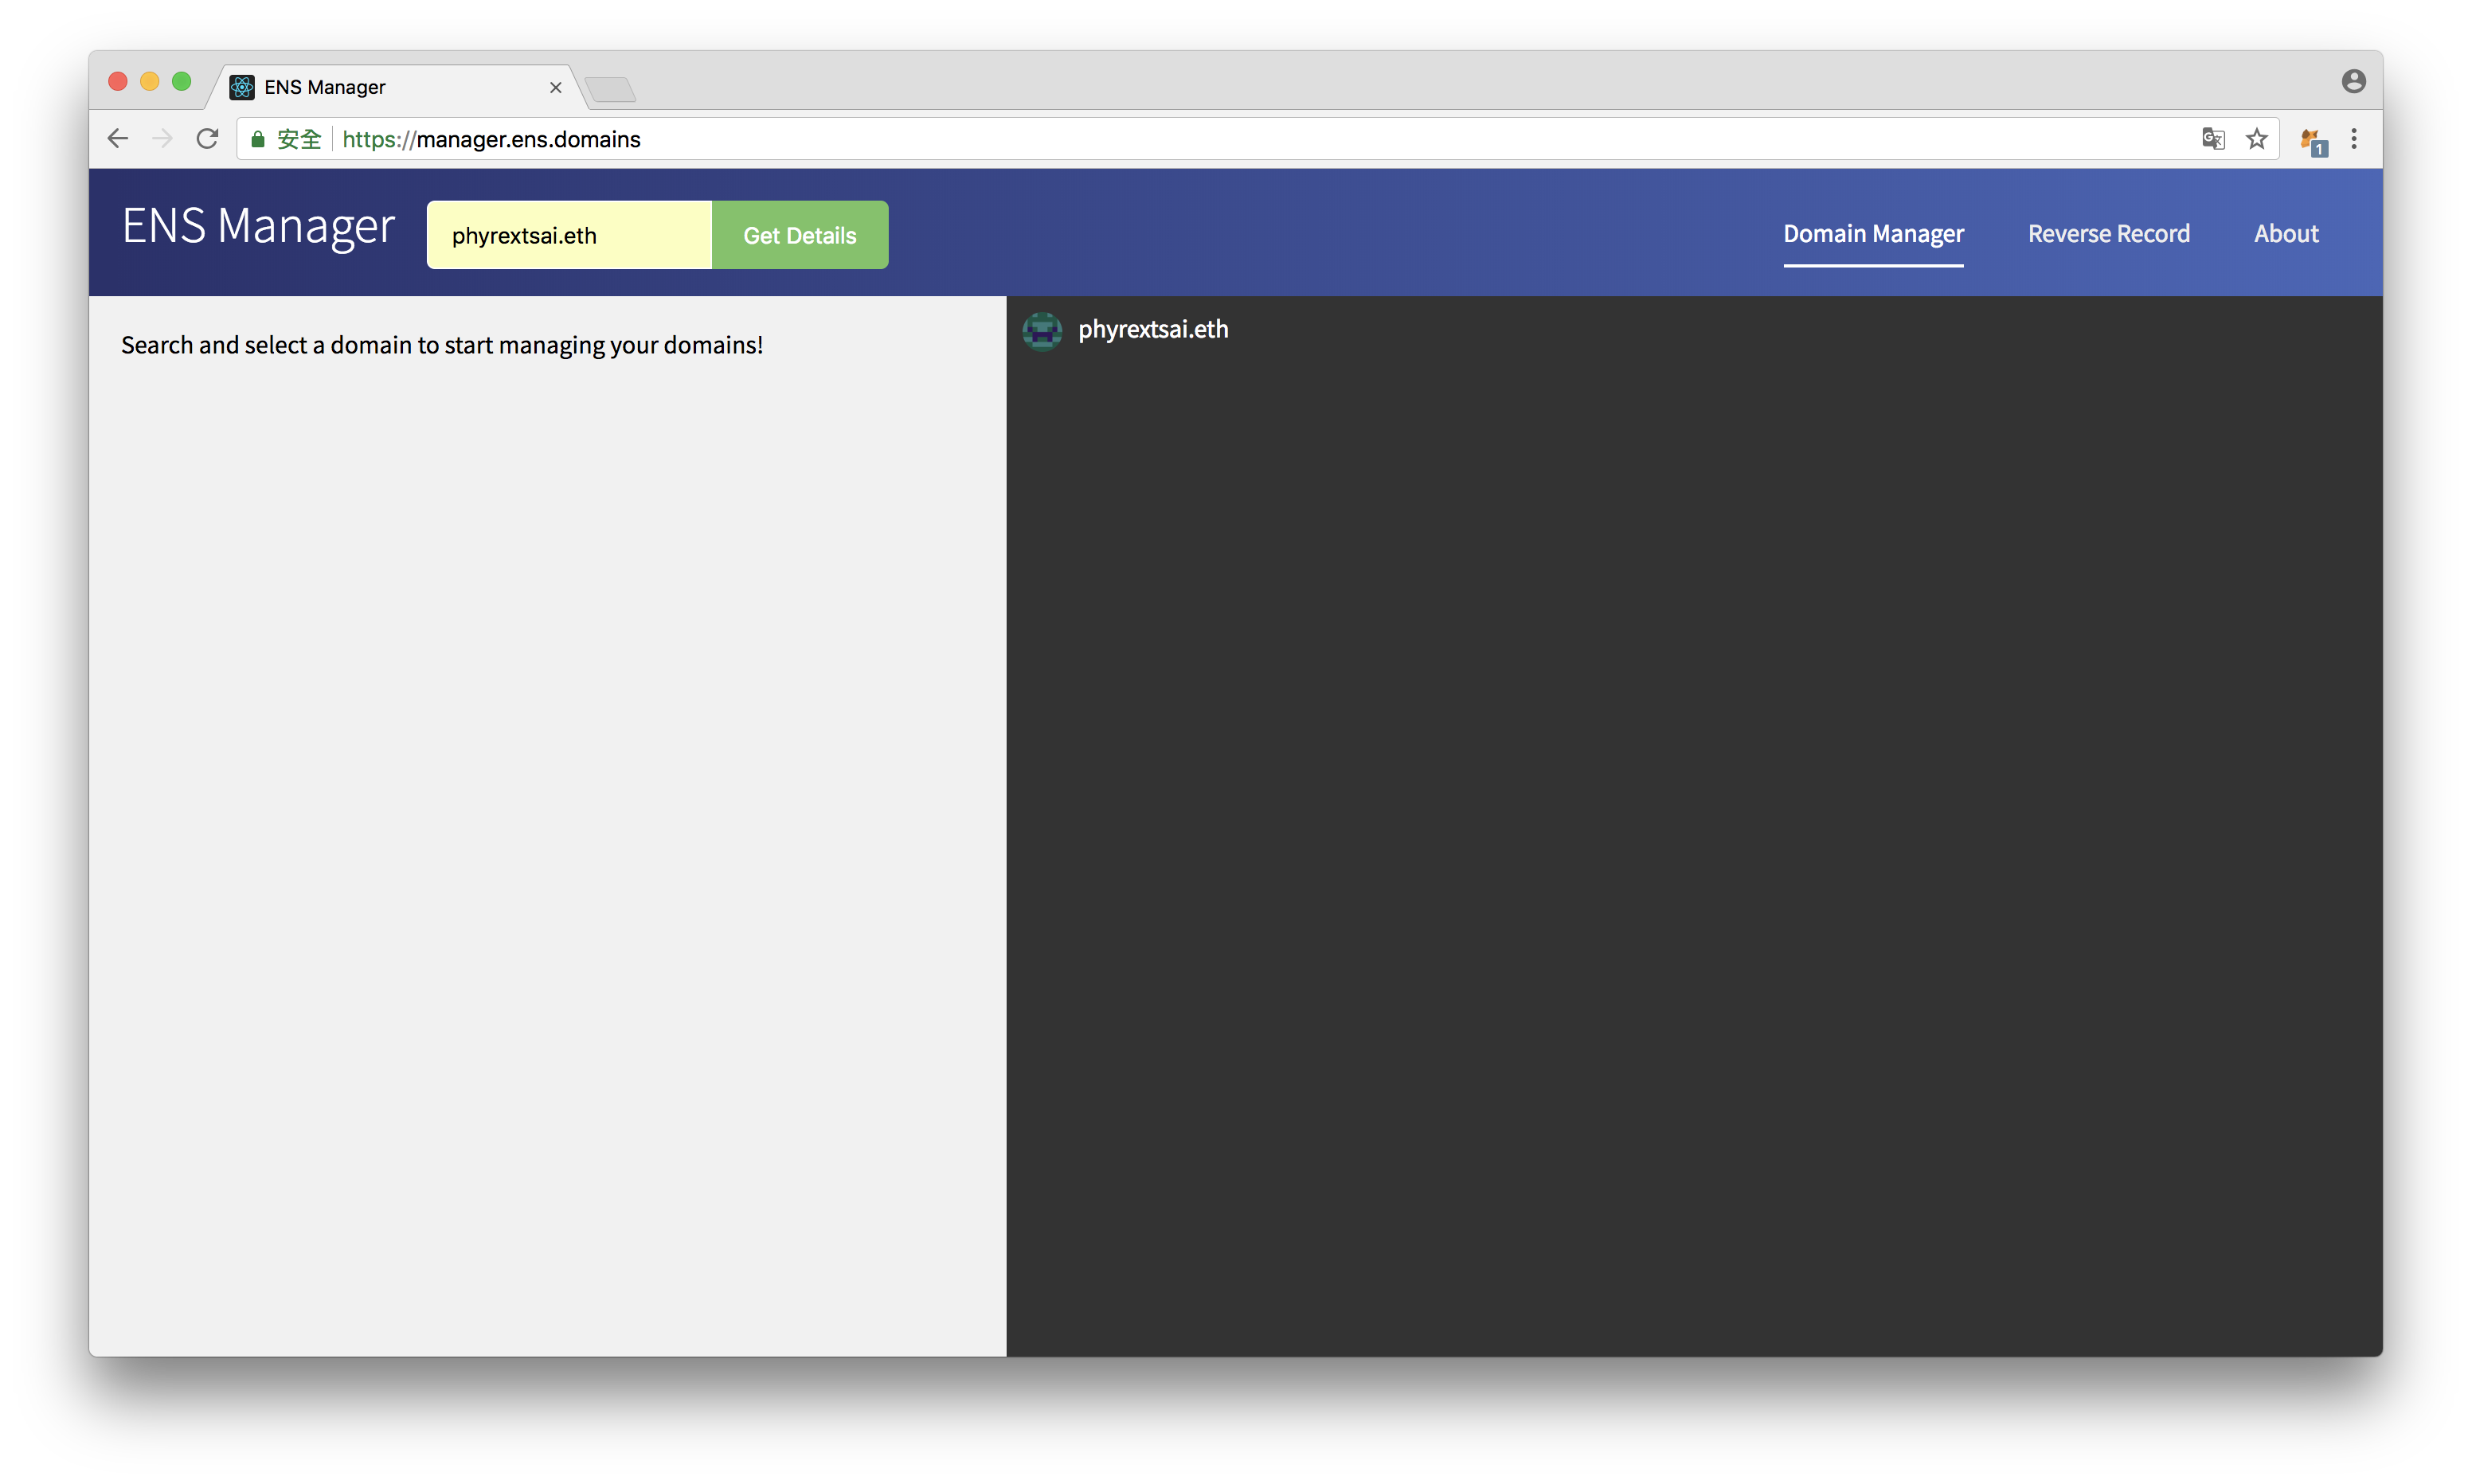Open the Google Translate page icon

(2213, 139)
